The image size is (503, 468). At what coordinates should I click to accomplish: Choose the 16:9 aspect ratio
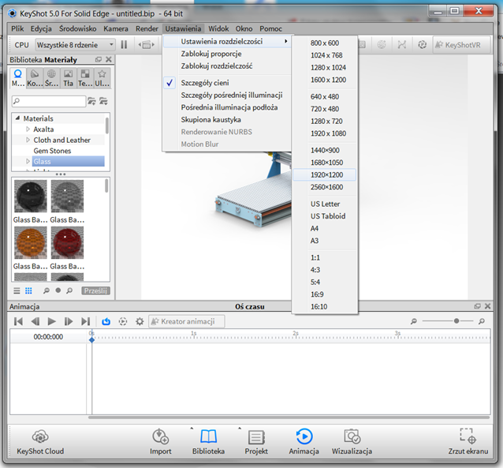[x=324, y=294]
